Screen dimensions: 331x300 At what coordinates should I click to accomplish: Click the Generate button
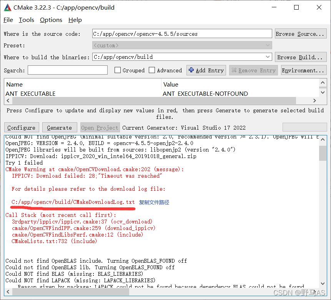click(x=60, y=128)
